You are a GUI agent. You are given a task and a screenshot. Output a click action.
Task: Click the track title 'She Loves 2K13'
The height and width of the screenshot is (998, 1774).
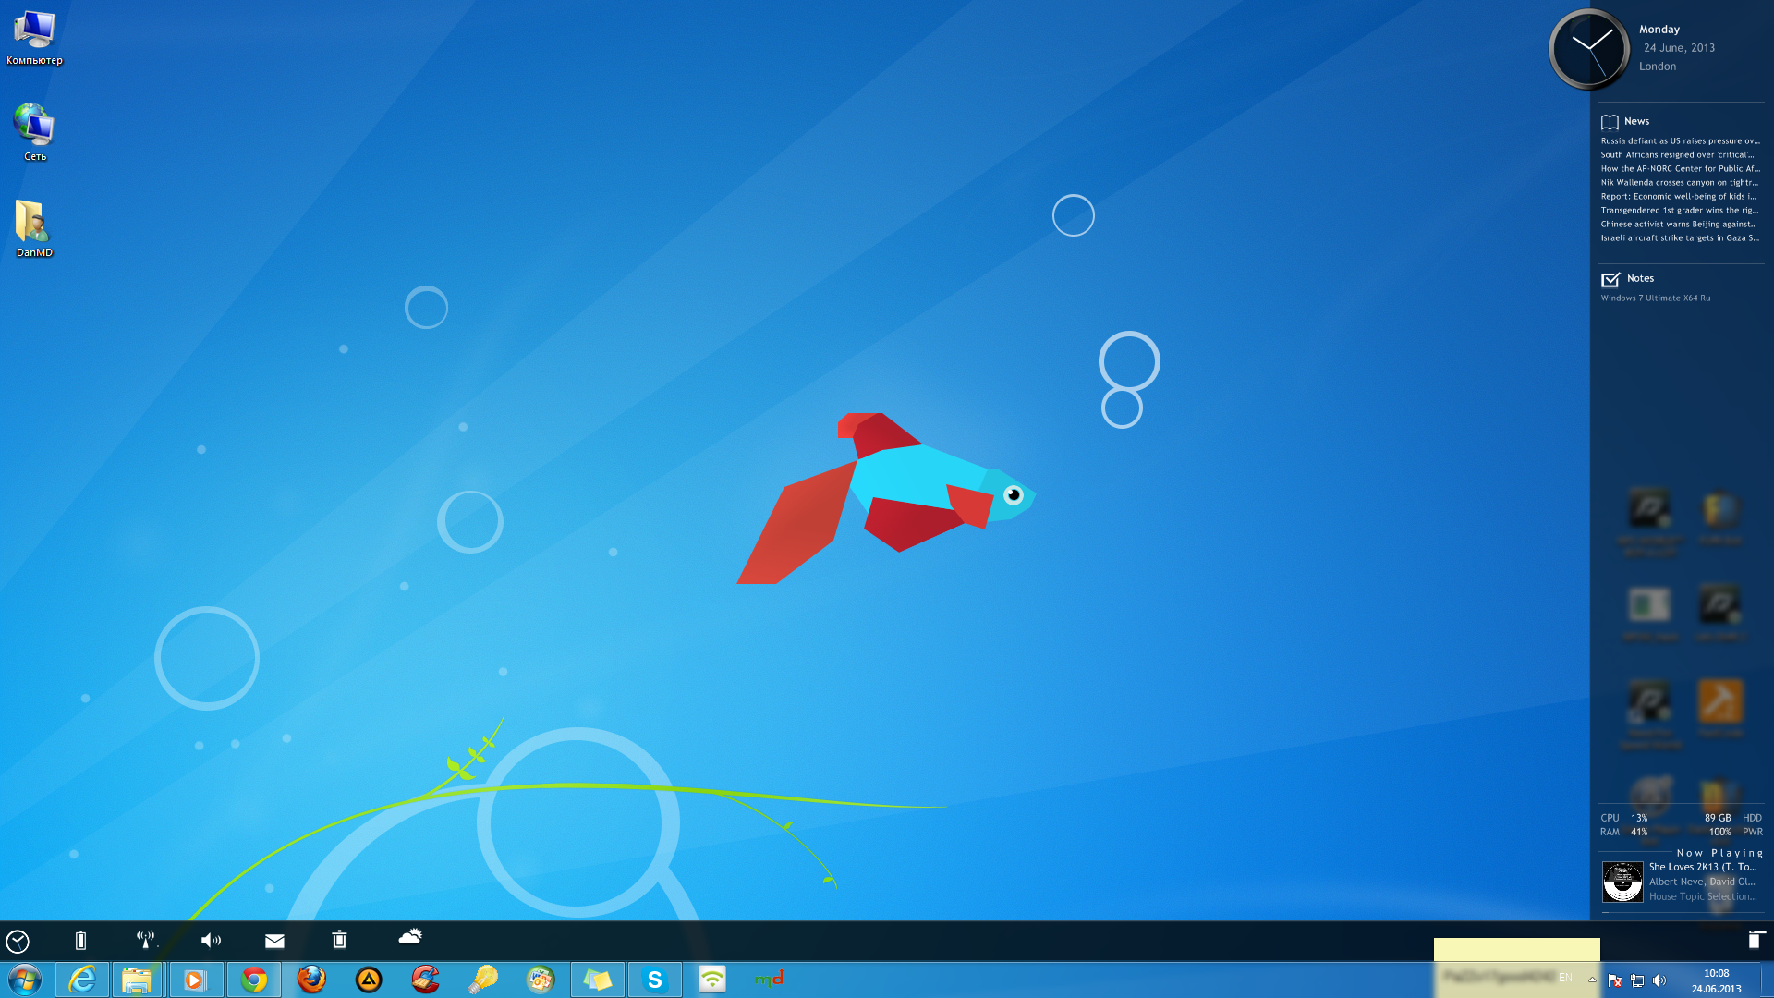click(1703, 867)
